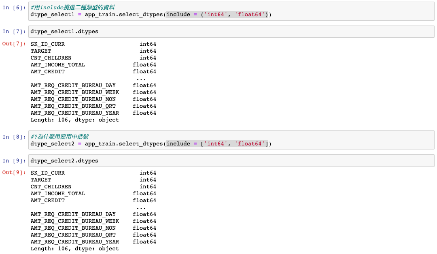The width and height of the screenshot is (437, 254).
Task: Click the '...' ellipsis row in the Out[9] output
Action: pyautogui.click(x=141, y=208)
